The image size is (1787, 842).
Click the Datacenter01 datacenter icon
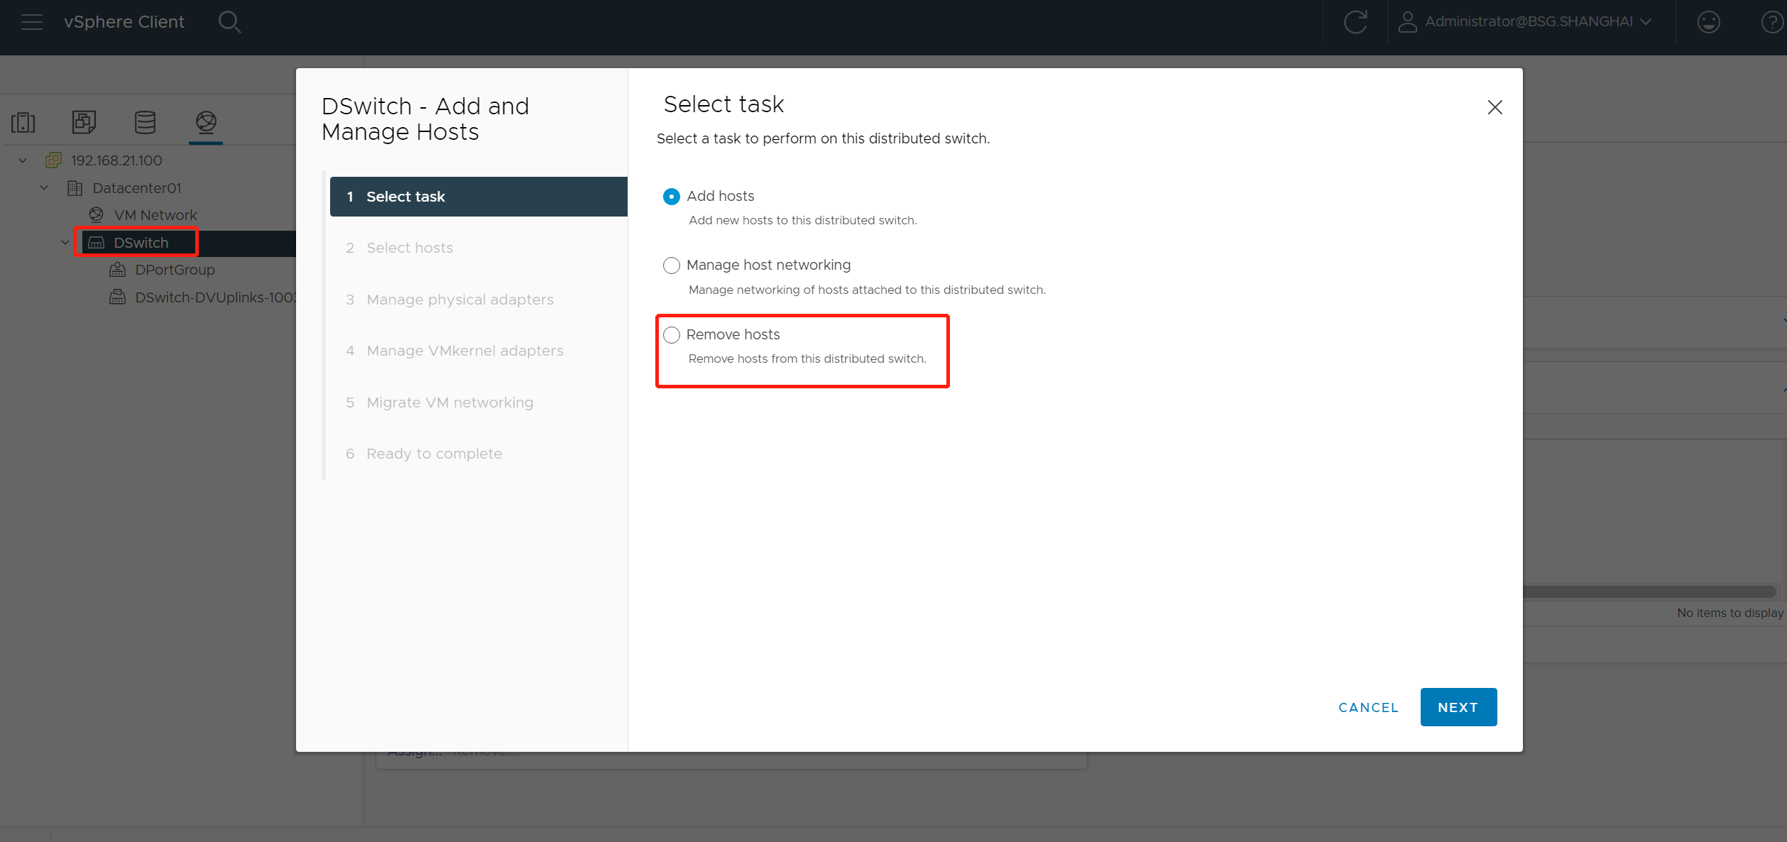(x=75, y=187)
